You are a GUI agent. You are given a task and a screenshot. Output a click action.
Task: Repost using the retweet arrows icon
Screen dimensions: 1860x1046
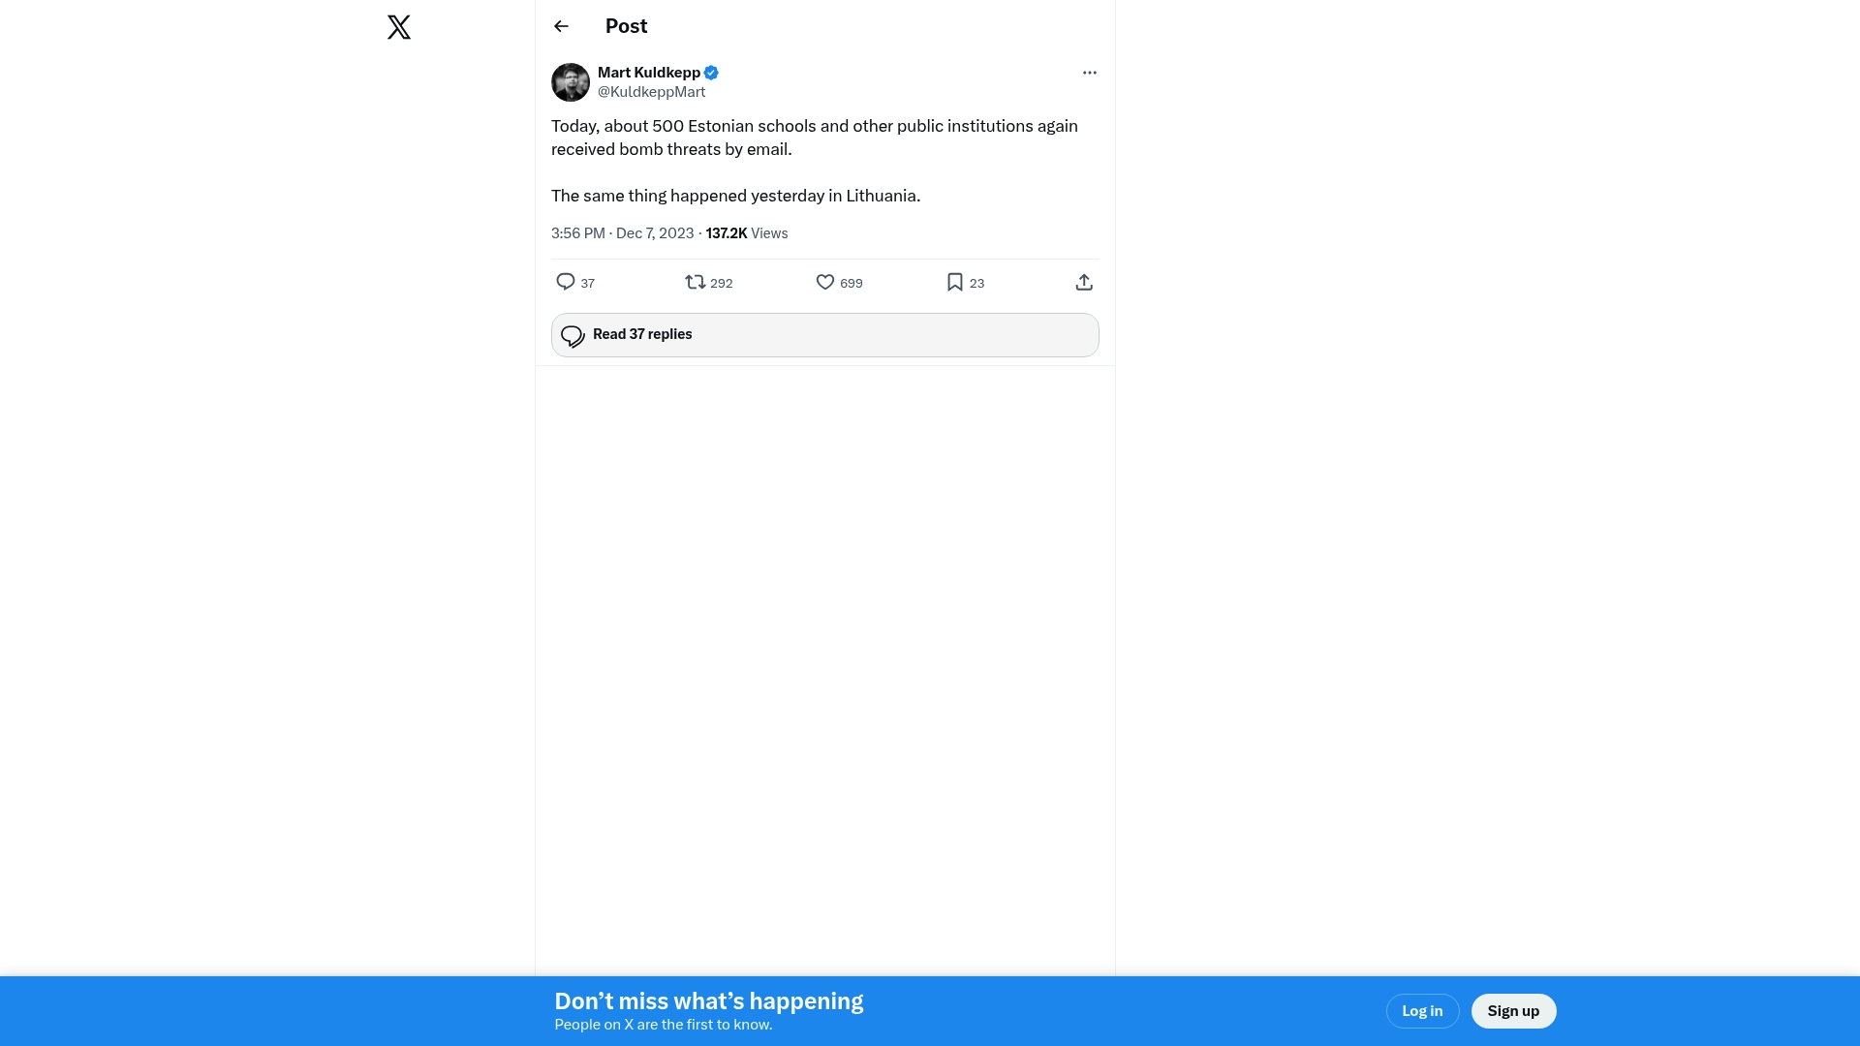pos(695,282)
